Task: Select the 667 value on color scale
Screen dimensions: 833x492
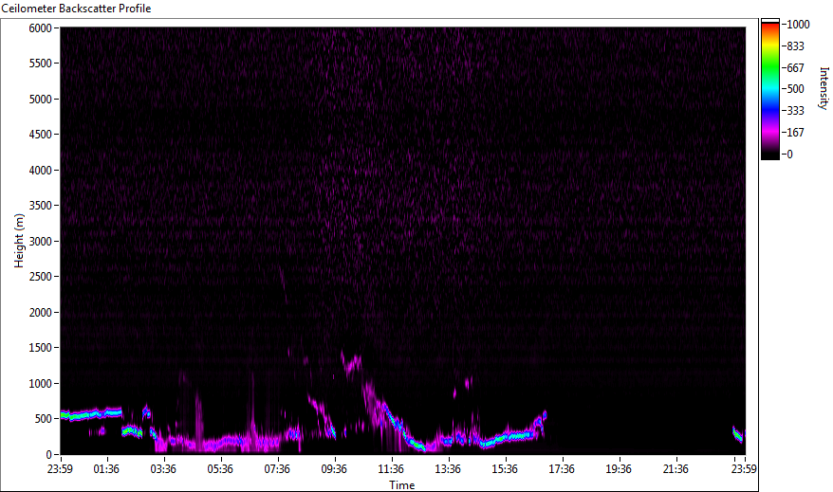Action: [795, 68]
